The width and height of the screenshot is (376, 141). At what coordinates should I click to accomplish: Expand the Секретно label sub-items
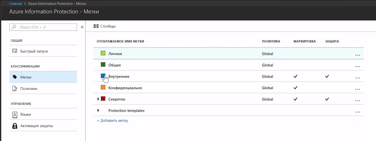(x=98, y=99)
